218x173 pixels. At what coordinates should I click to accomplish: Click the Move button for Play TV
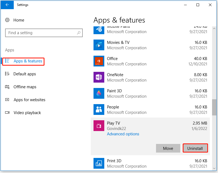(x=168, y=148)
